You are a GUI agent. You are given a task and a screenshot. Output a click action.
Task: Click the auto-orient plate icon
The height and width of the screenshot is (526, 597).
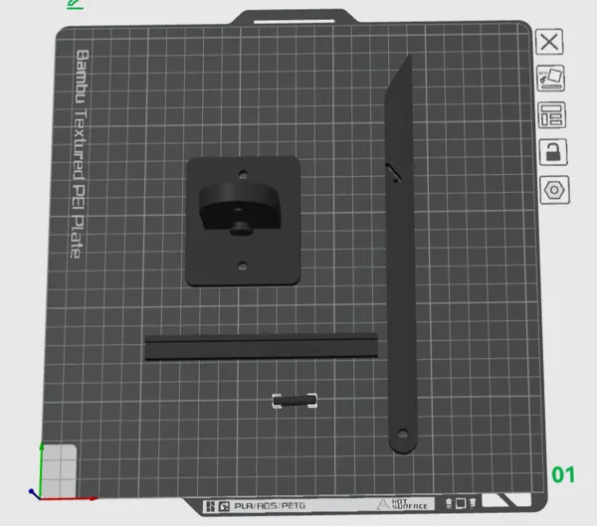[x=550, y=78]
